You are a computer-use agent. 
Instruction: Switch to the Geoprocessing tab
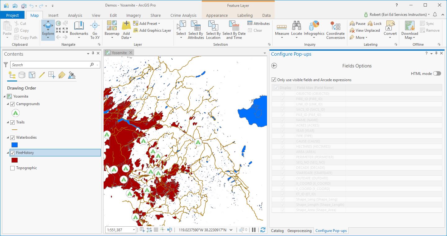(299, 231)
